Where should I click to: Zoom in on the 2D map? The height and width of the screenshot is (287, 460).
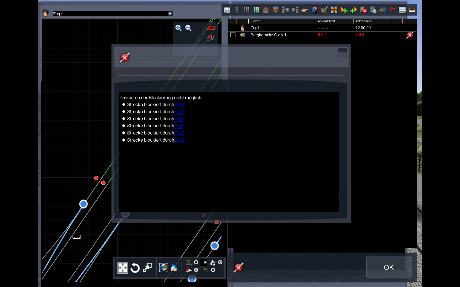pyautogui.click(x=178, y=28)
